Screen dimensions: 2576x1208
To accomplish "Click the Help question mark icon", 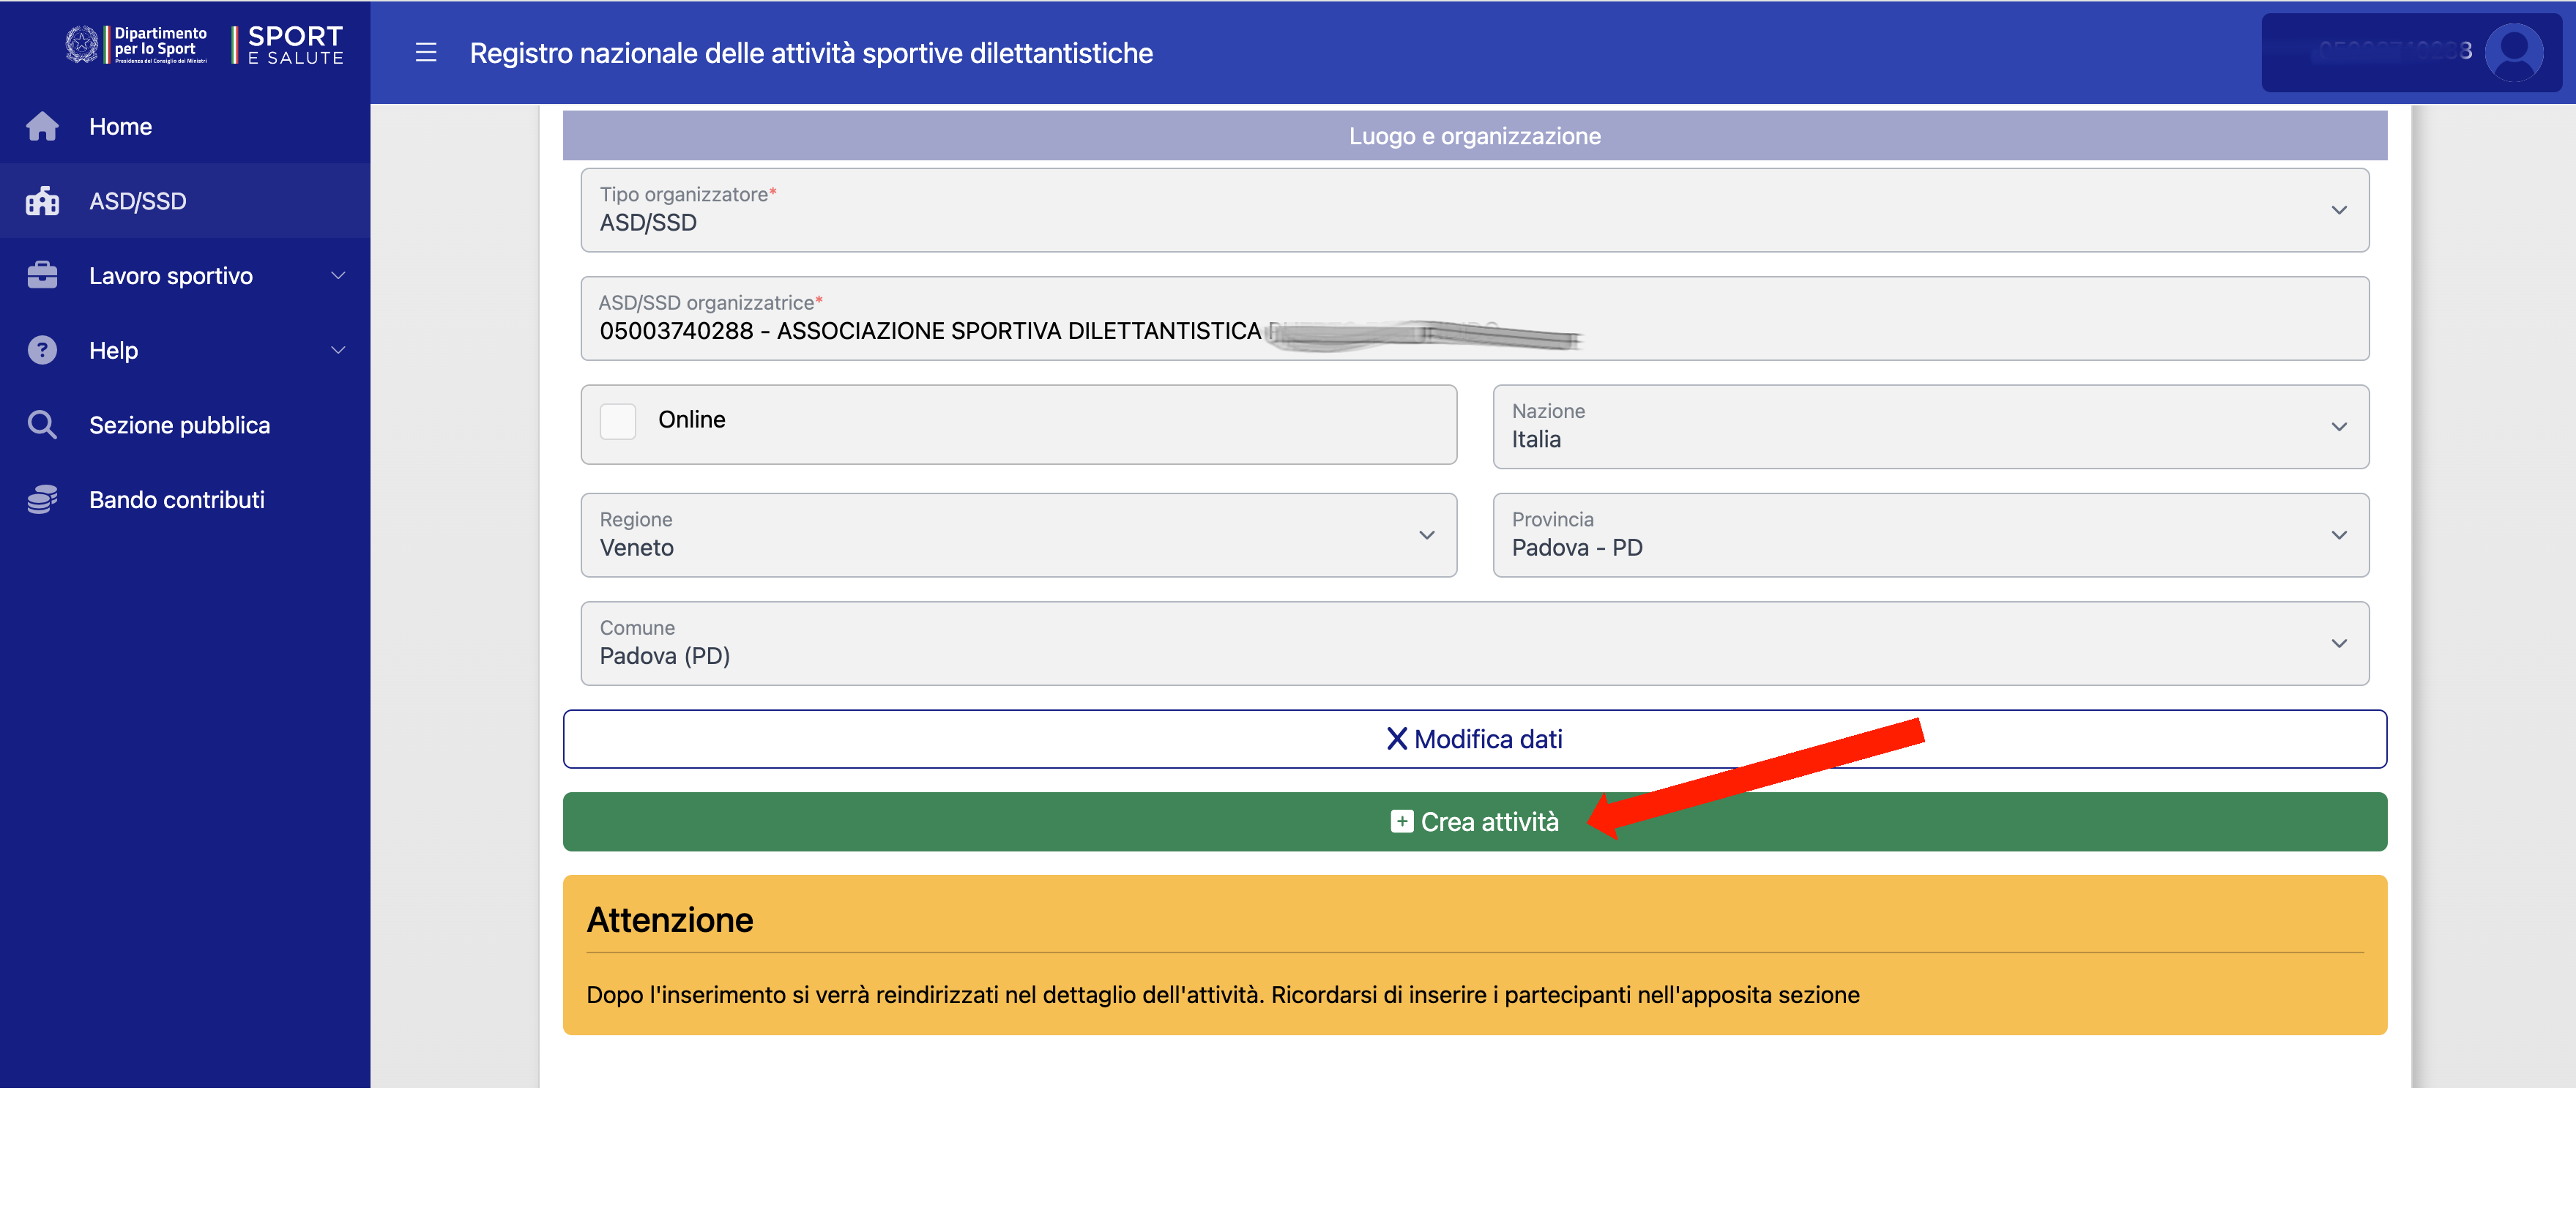I will (42, 350).
